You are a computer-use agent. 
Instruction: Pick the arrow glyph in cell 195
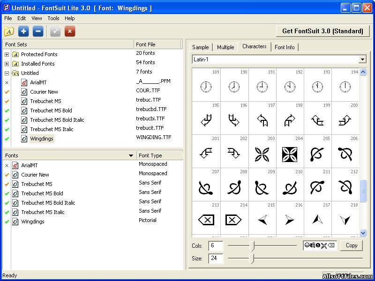(x=206, y=120)
